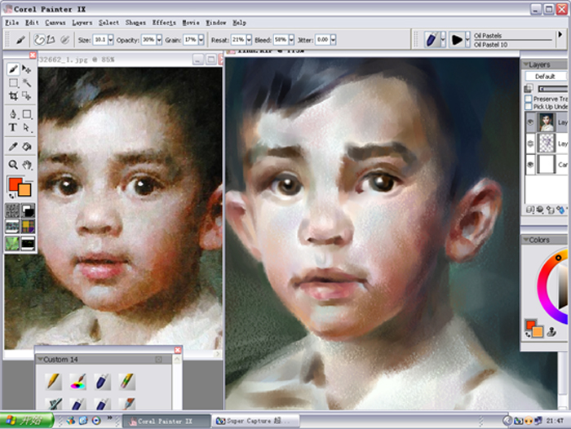This screenshot has height=429, width=571.
Task: Activate the Magnifier zoom tool
Action: [13, 165]
